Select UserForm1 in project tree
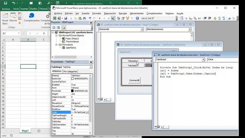245x138 pixels. [69, 48]
